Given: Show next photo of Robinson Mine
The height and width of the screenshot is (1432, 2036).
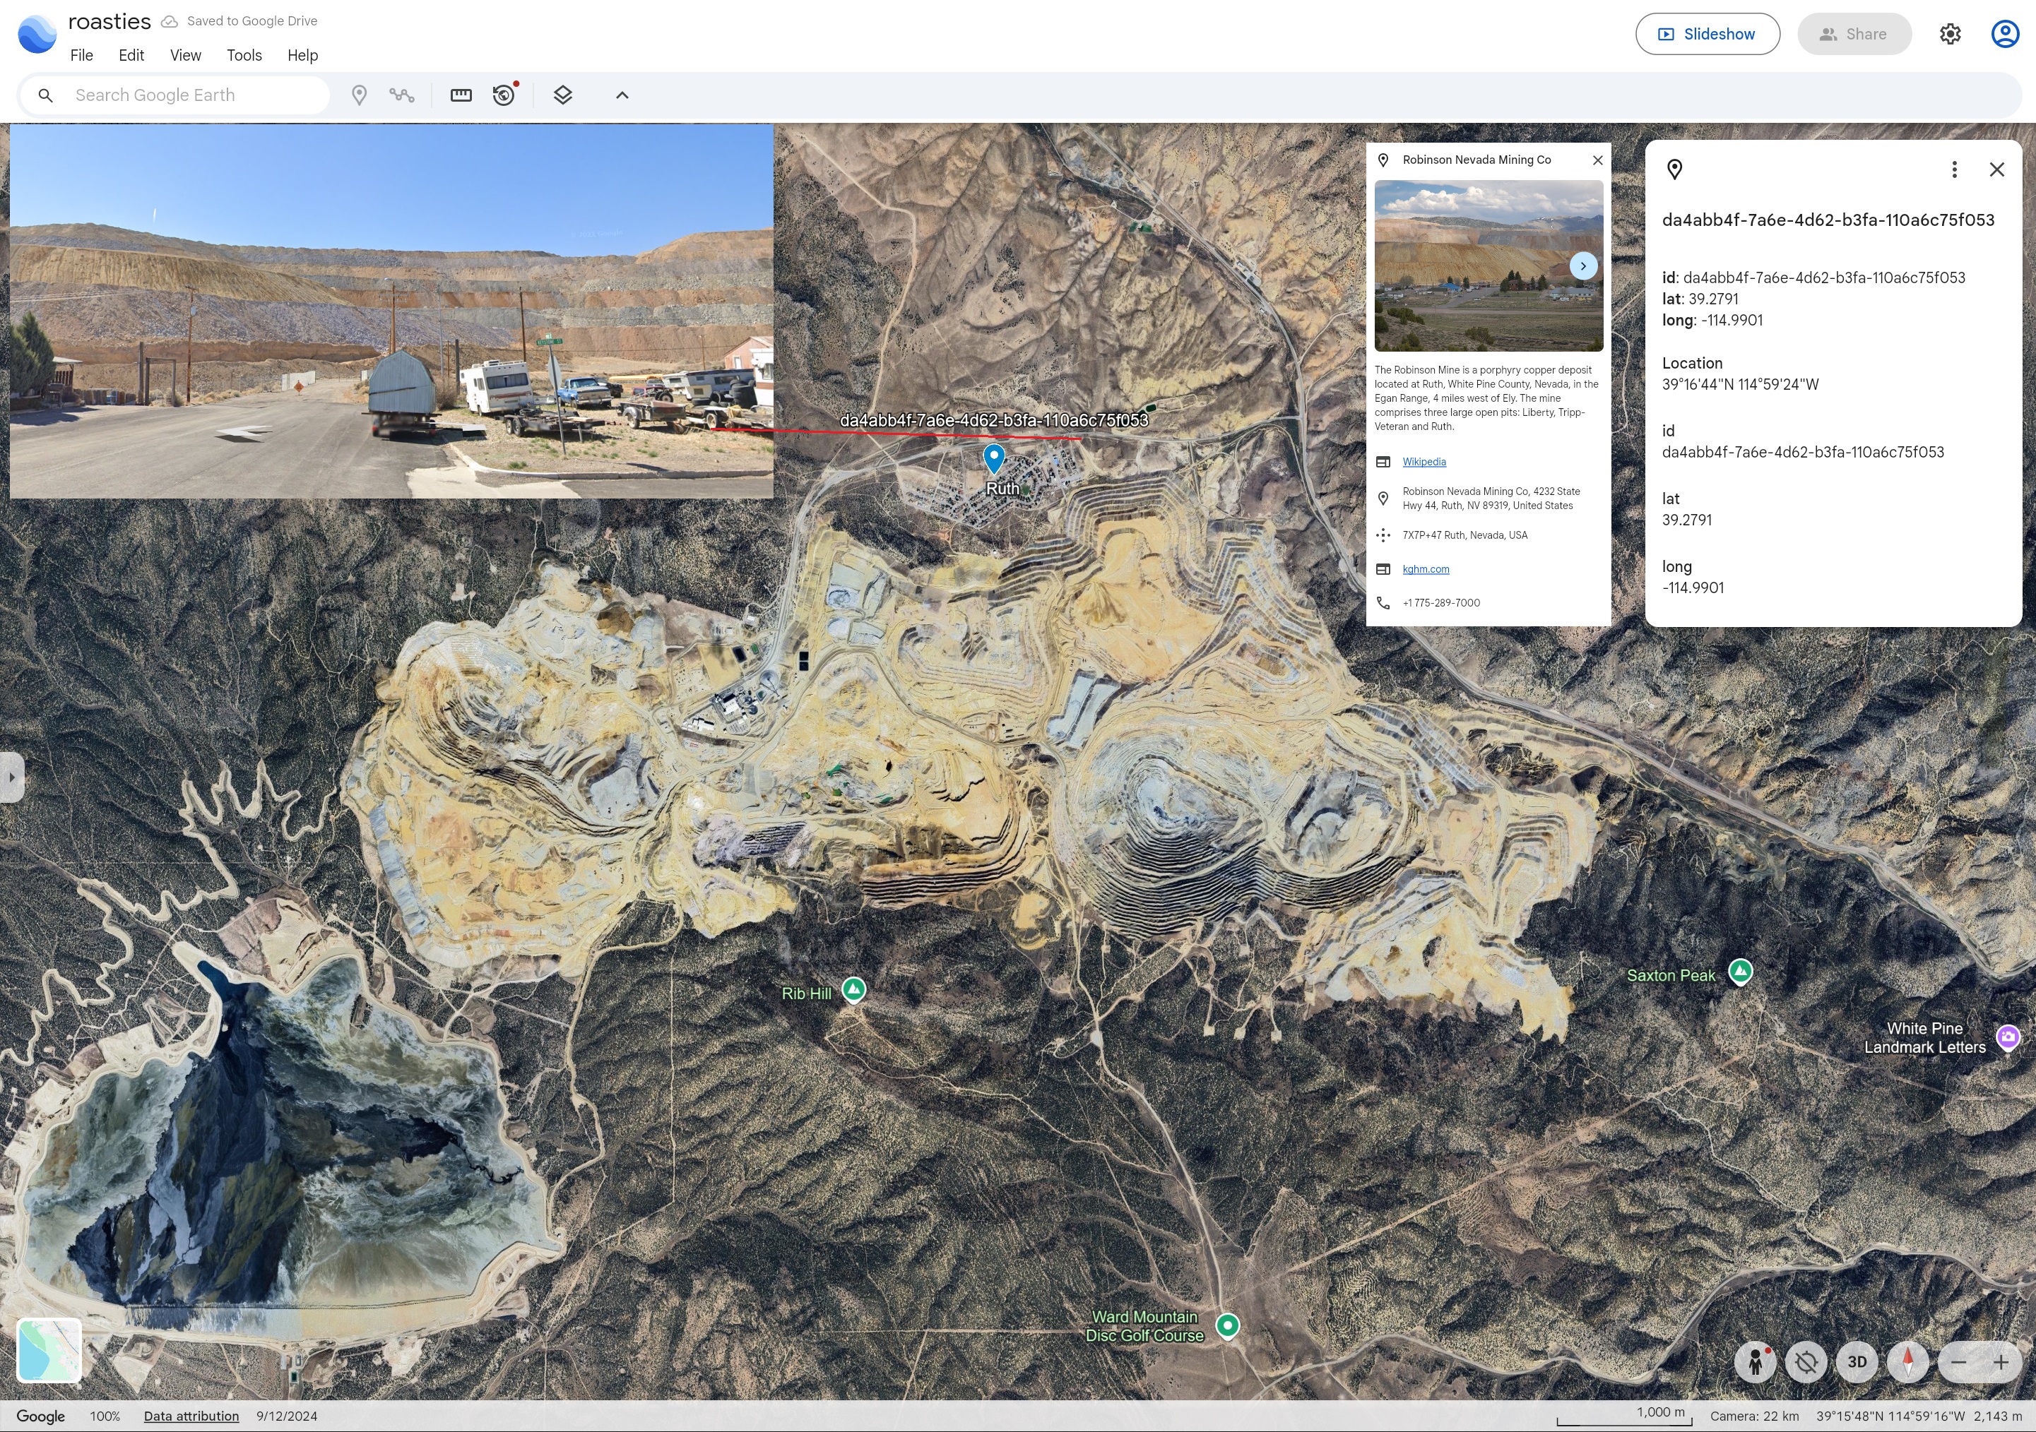Looking at the screenshot, I should click(1583, 265).
